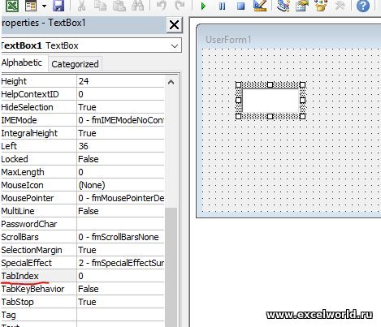Toggle Design Mode icon
This screenshot has height=327, width=381.
click(x=260, y=5)
